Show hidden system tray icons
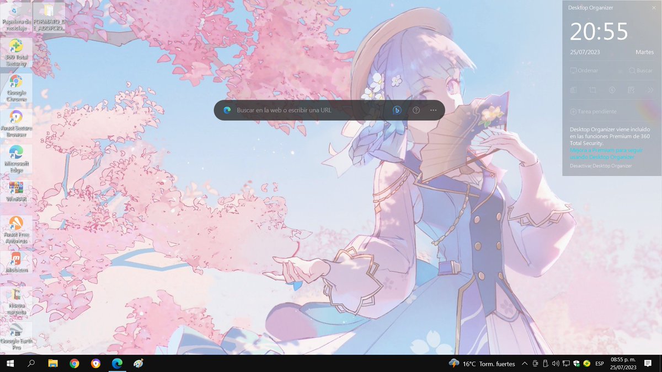 (525, 364)
